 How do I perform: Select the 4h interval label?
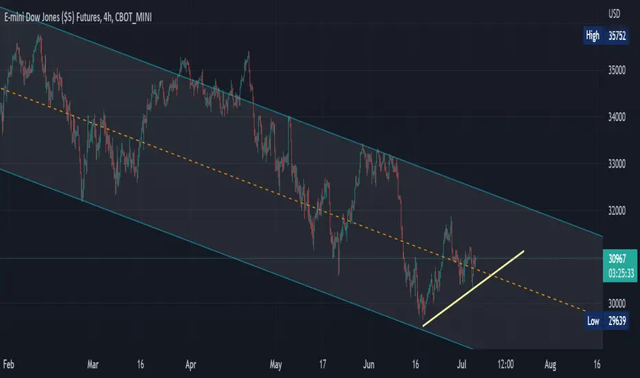point(107,17)
